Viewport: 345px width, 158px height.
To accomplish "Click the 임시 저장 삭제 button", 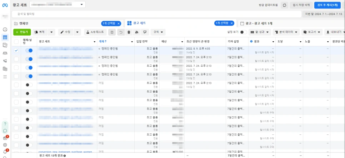I will (x=301, y=5).
